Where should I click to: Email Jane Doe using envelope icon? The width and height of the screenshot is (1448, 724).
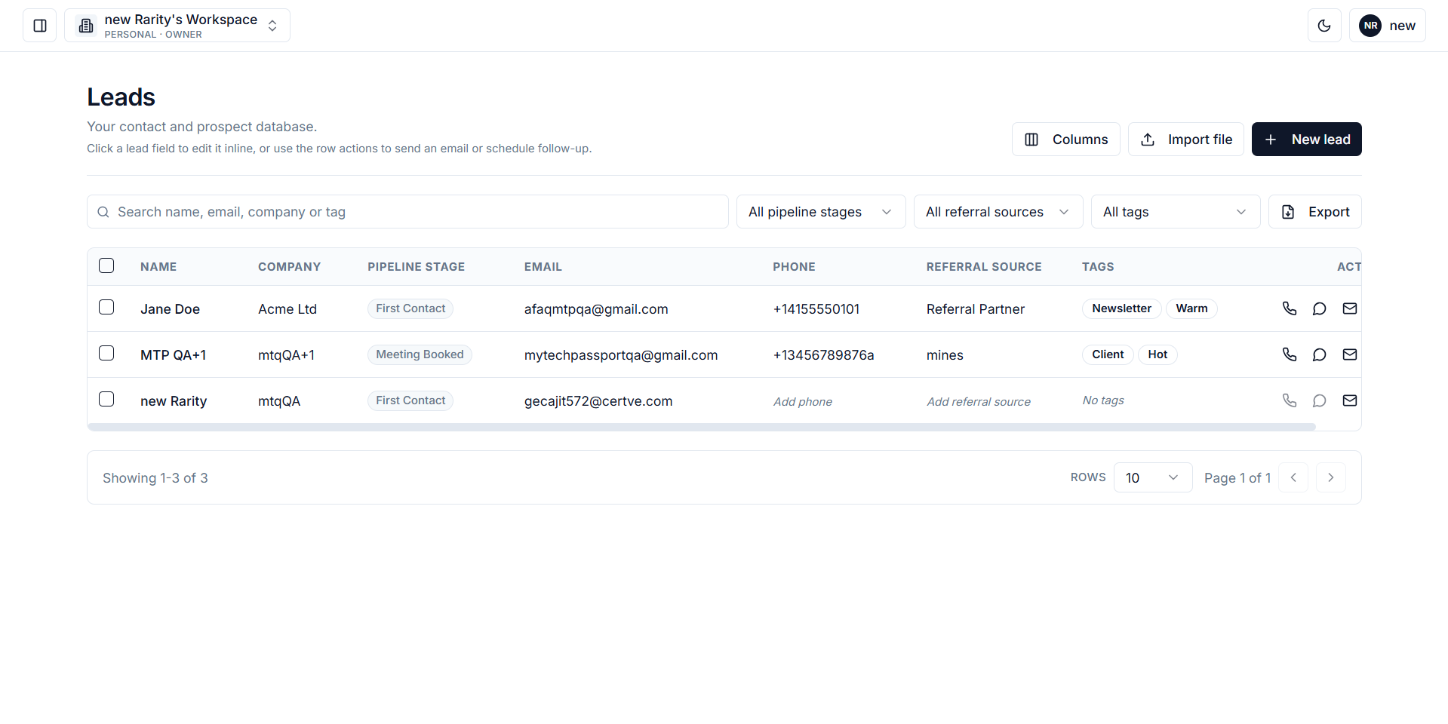[x=1350, y=308]
